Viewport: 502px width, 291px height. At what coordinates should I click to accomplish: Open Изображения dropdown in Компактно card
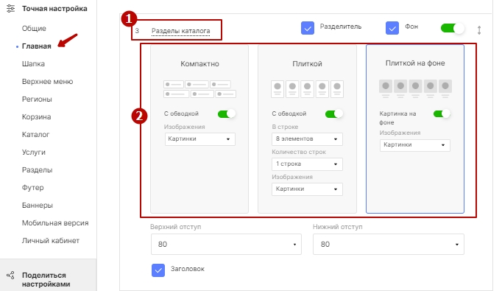point(199,139)
